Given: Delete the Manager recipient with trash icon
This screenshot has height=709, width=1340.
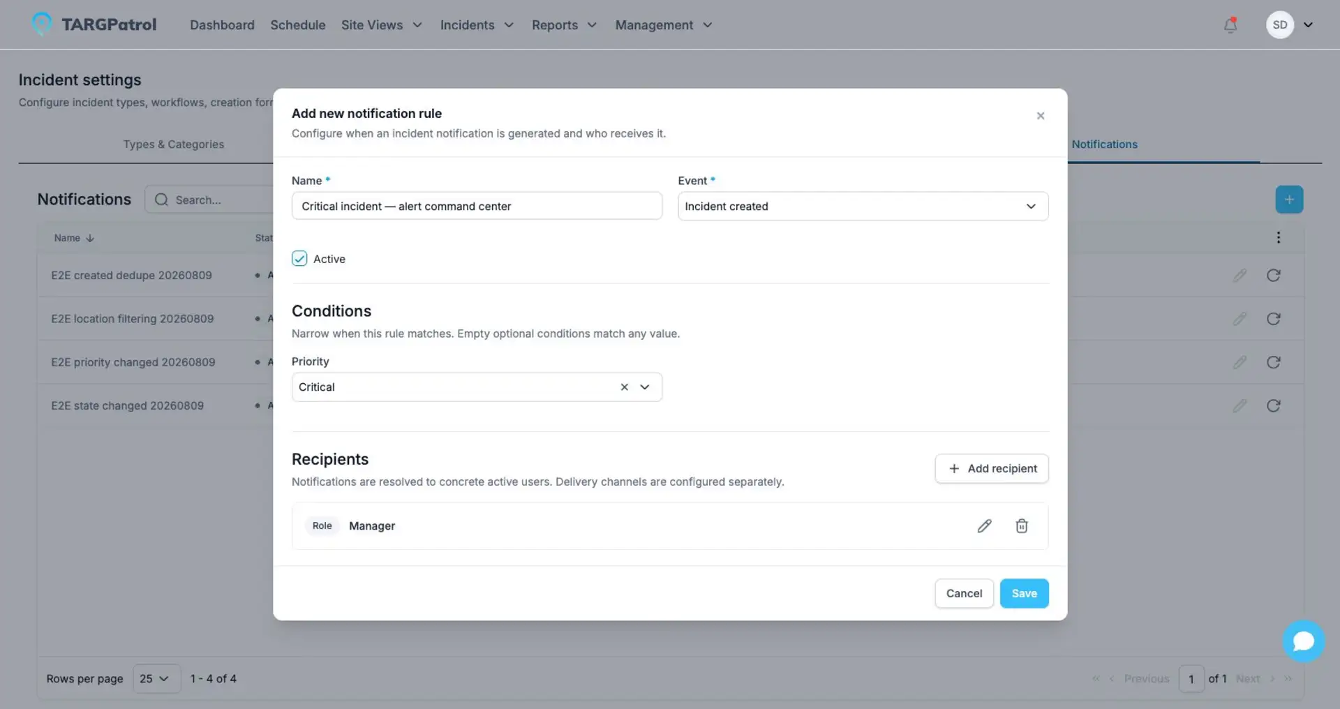Looking at the screenshot, I should [1021, 525].
